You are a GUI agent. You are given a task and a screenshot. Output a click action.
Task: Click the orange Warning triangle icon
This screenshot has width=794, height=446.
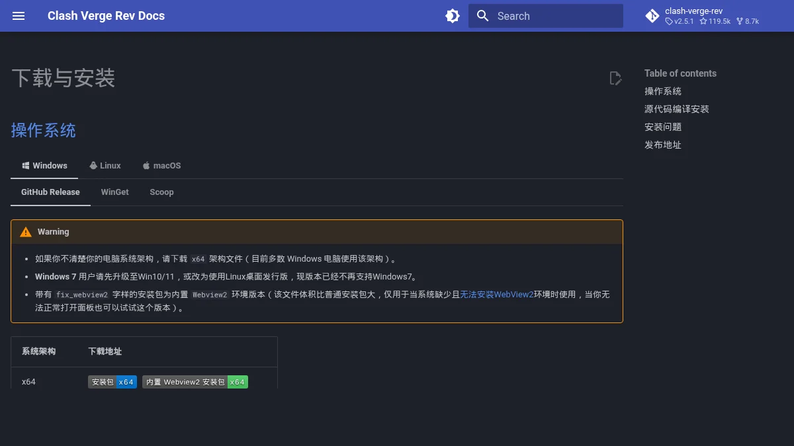click(26, 232)
